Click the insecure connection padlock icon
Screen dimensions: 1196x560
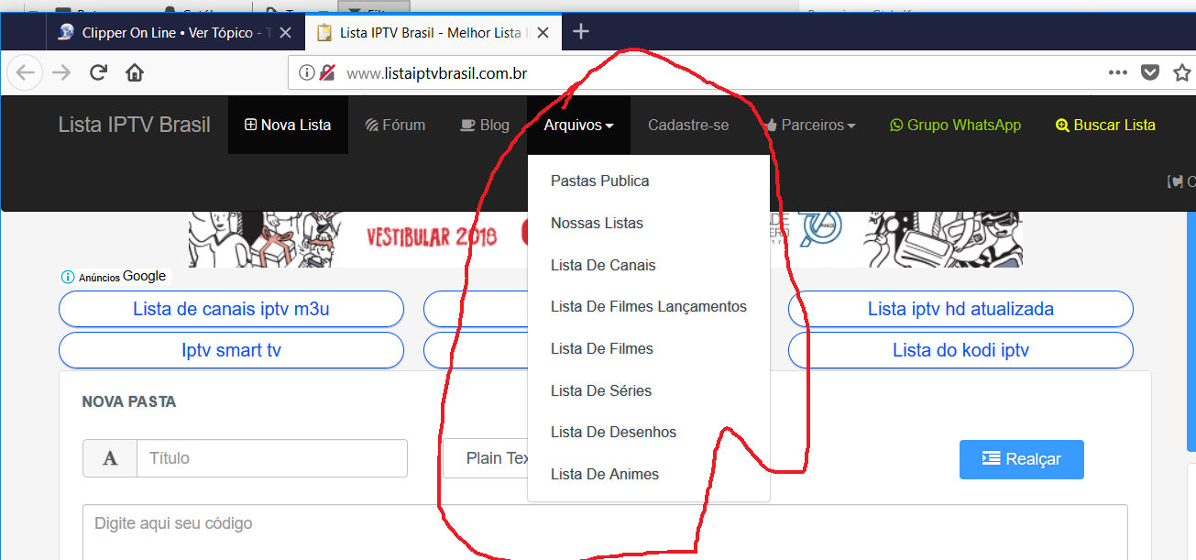(327, 73)
